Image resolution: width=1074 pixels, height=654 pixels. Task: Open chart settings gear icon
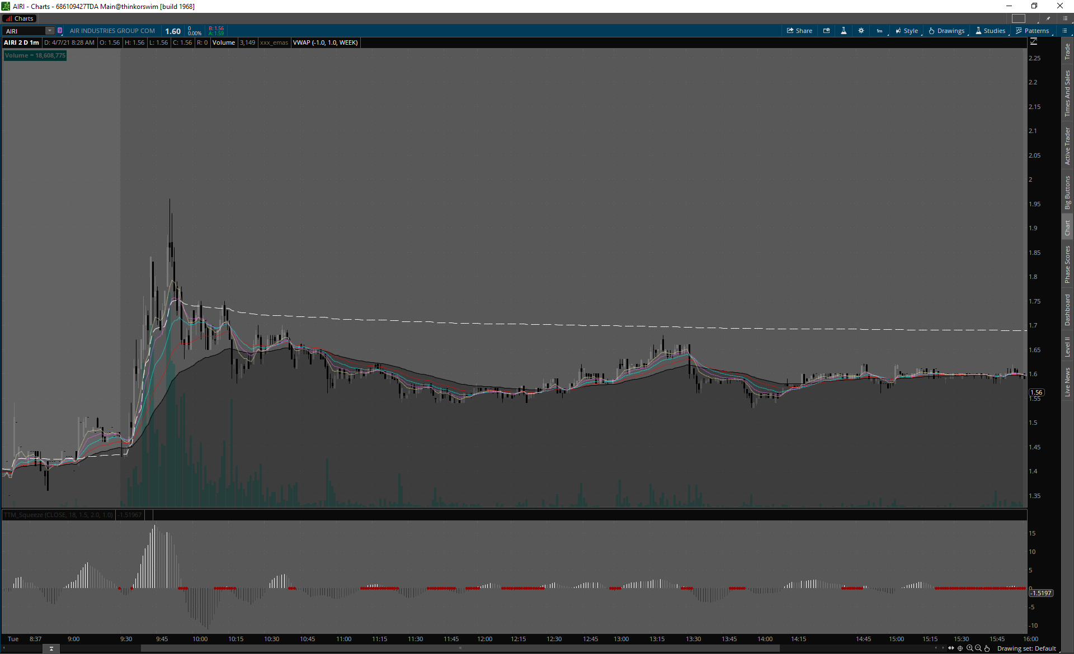click(x=861, y=31)
